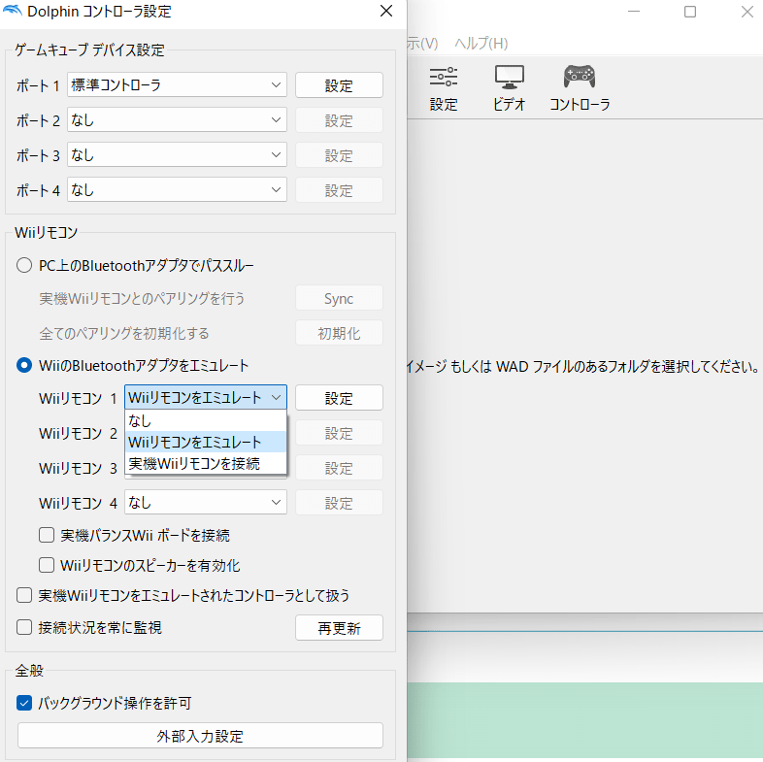Click the コントローラ gamepad toolbar icon
The width and height of the screenshot is (763, 762).
(x=580, y=88)
